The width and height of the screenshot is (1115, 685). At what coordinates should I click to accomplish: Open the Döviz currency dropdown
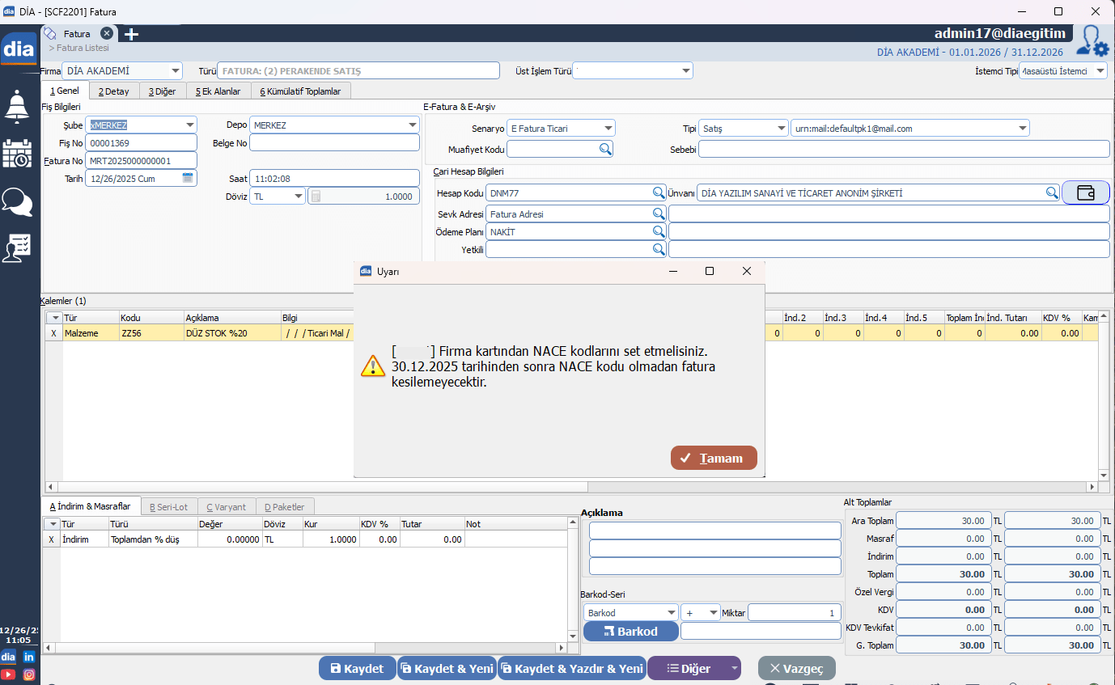299,197
